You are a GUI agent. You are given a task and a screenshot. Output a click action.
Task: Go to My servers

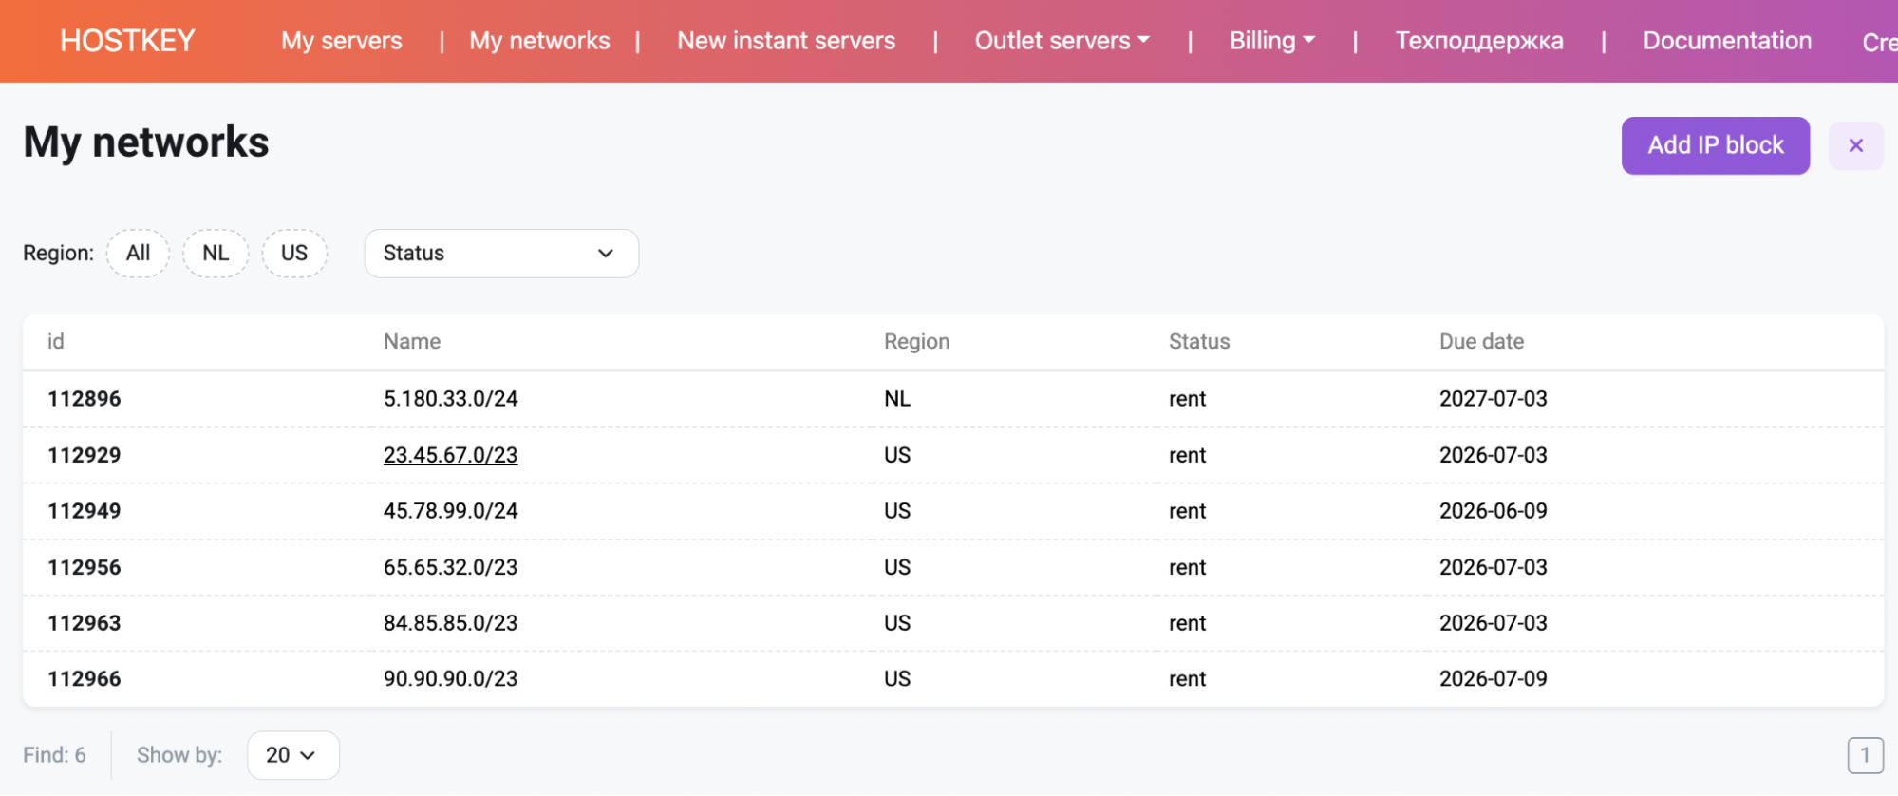[341, 41]
